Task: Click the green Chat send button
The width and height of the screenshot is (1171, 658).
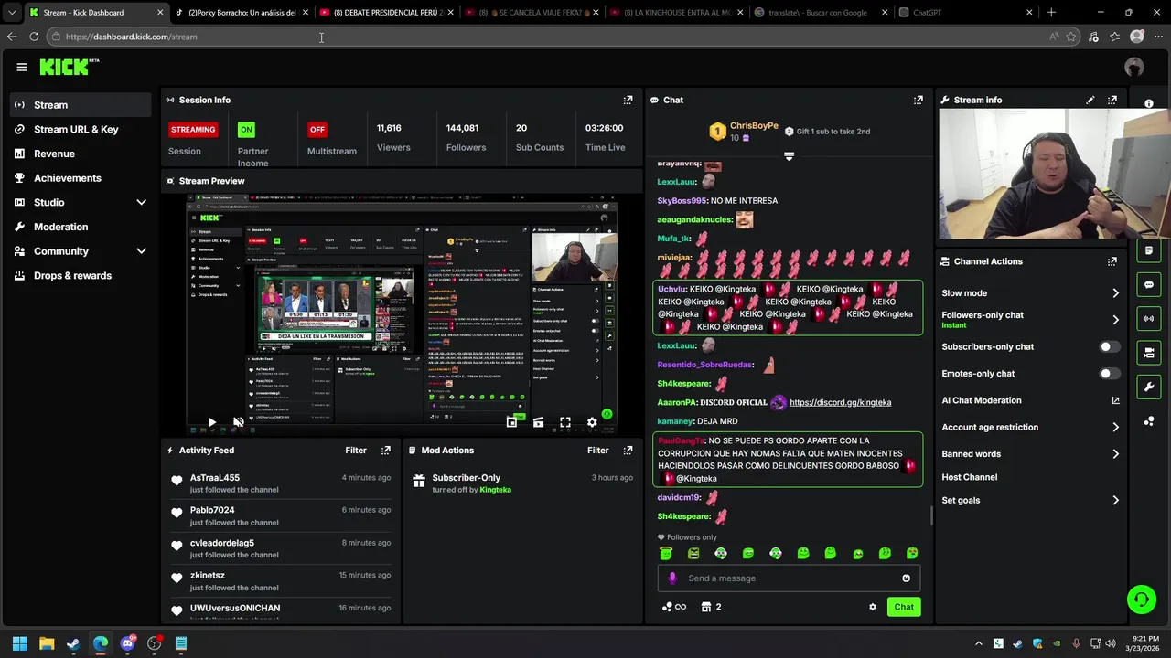Action: (904, 607)
